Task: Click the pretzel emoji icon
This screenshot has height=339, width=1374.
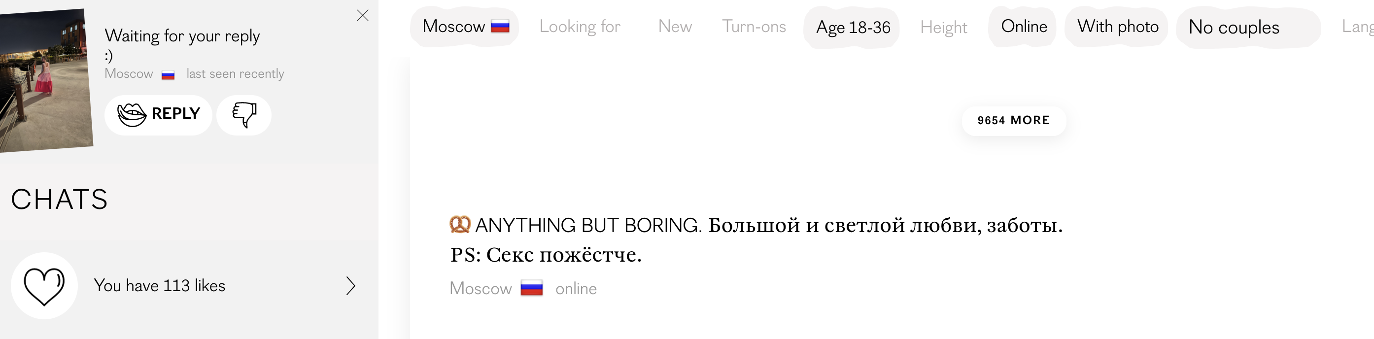Action: click(x=460, y=224)
